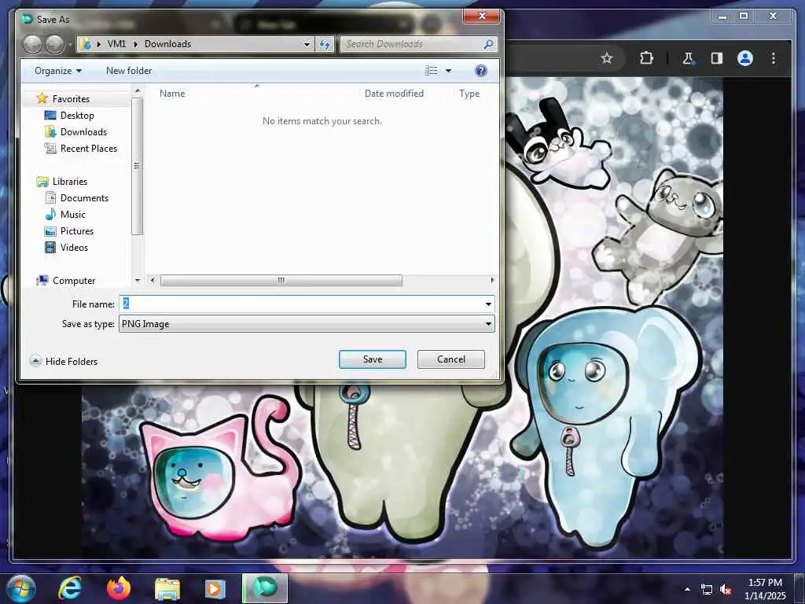Launch Firefox from the taskbar
The image size is (805, 604).
pos(119,588)
